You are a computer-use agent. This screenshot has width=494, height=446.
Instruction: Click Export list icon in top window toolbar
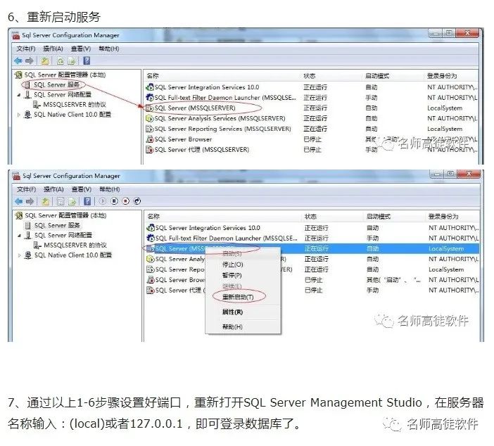[x=72, y=60]
